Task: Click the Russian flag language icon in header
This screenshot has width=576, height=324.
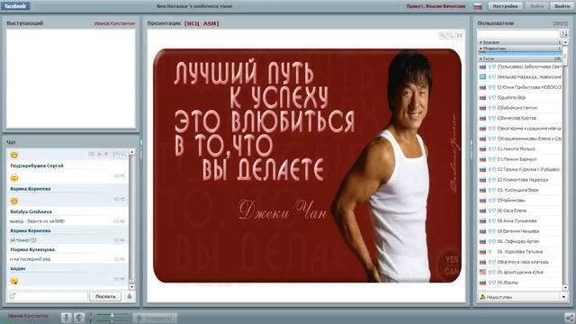Action: [x=478, y=6]
